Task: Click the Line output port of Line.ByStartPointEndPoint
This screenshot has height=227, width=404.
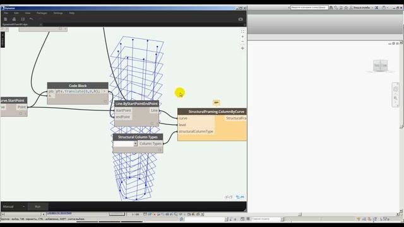Action: point(154,110)
